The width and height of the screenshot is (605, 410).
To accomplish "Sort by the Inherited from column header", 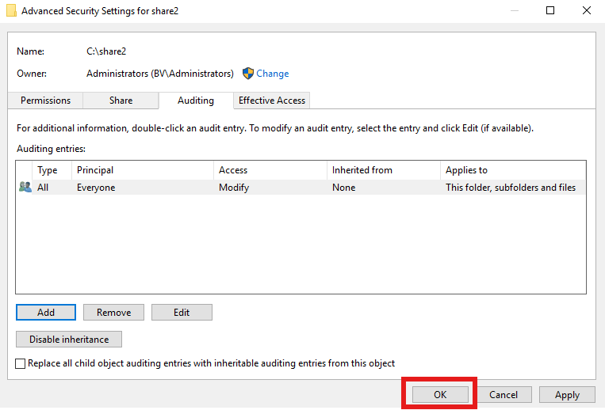I will point(362,170).
